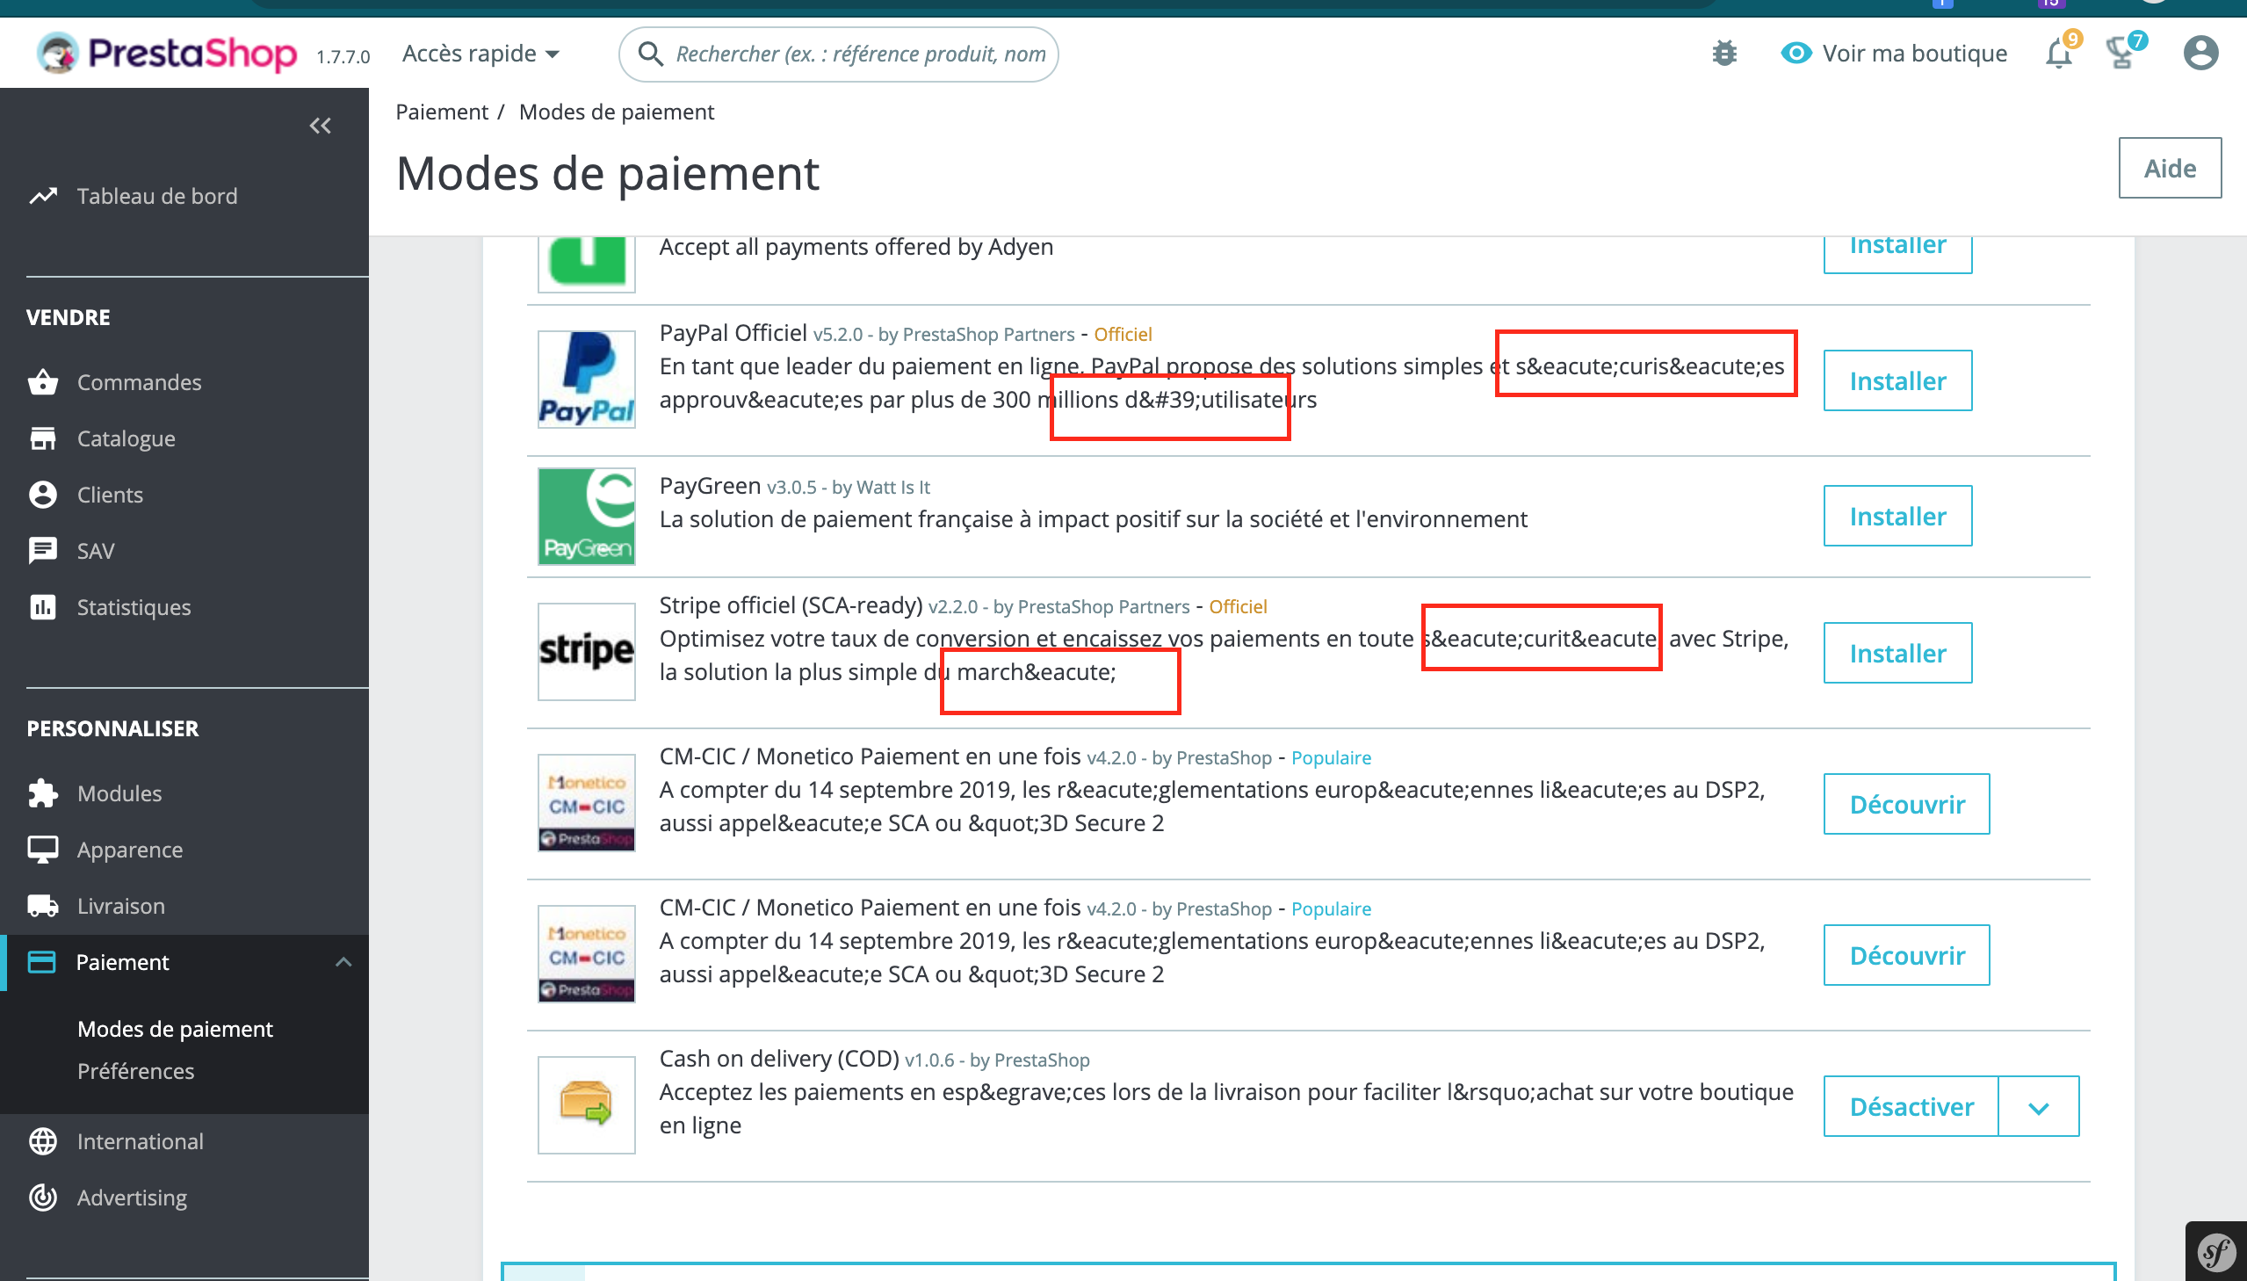Click the Commandes basket icon
The width and height of the screenshot is (2247, 1281).
point(43,382)
